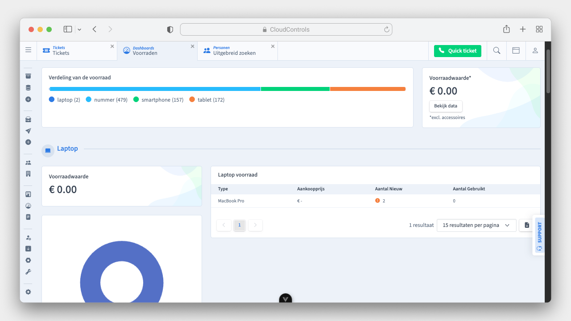The width and height of the screenshot is (571, 321).
Task: Click the CloudControls address bar
Action: point(286,29)
